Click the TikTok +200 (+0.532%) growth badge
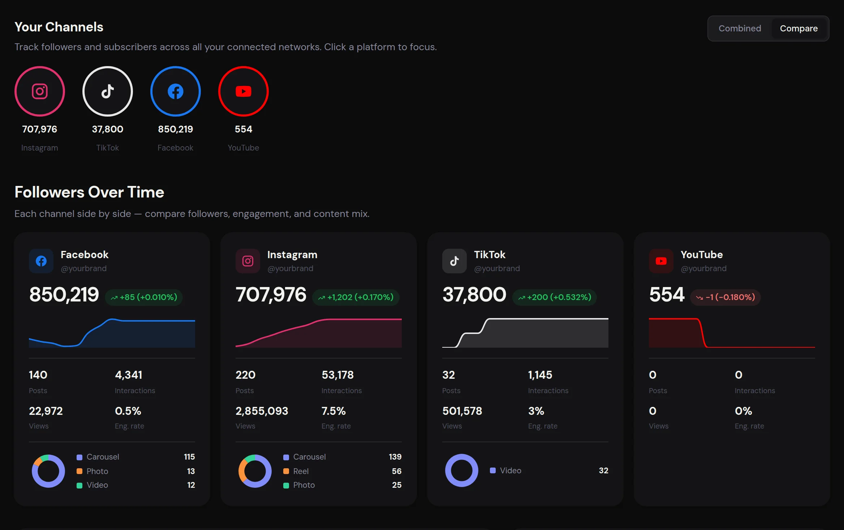Screen dimensions: 844x530 [x=555, y=297]
